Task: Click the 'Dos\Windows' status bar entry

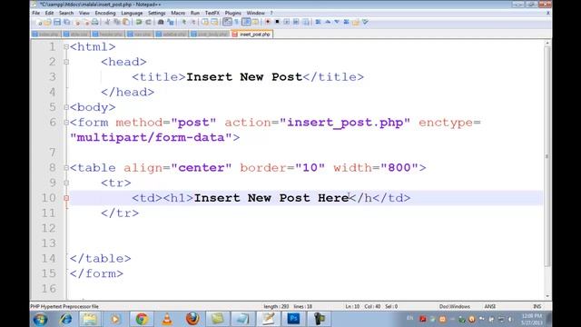Action: click(455, 307)
